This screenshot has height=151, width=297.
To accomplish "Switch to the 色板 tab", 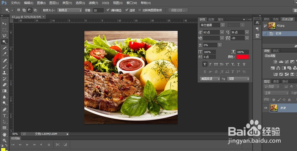I will (276, 19).
